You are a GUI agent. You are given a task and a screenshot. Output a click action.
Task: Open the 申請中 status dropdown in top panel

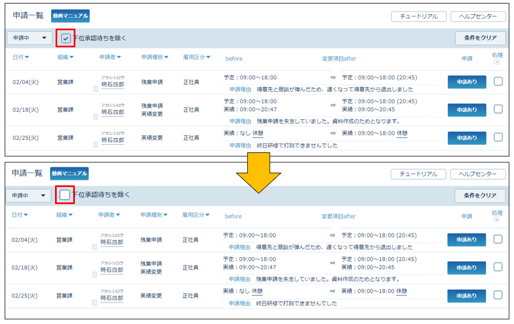tap(30, 38)
